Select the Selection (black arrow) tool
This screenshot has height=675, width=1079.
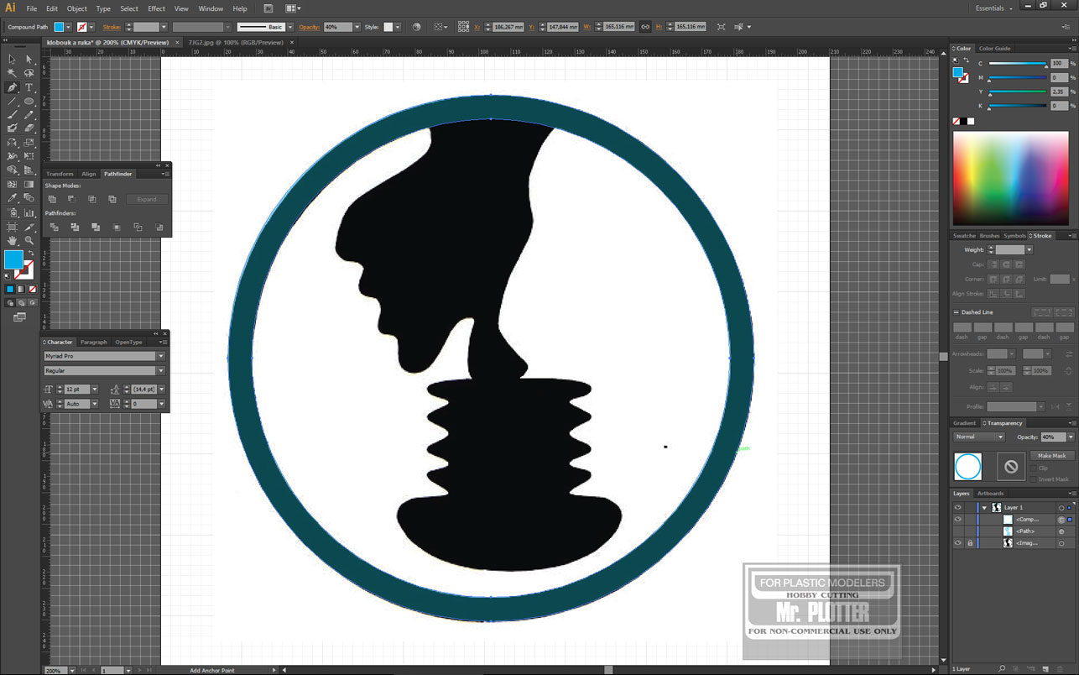(12, 60)
